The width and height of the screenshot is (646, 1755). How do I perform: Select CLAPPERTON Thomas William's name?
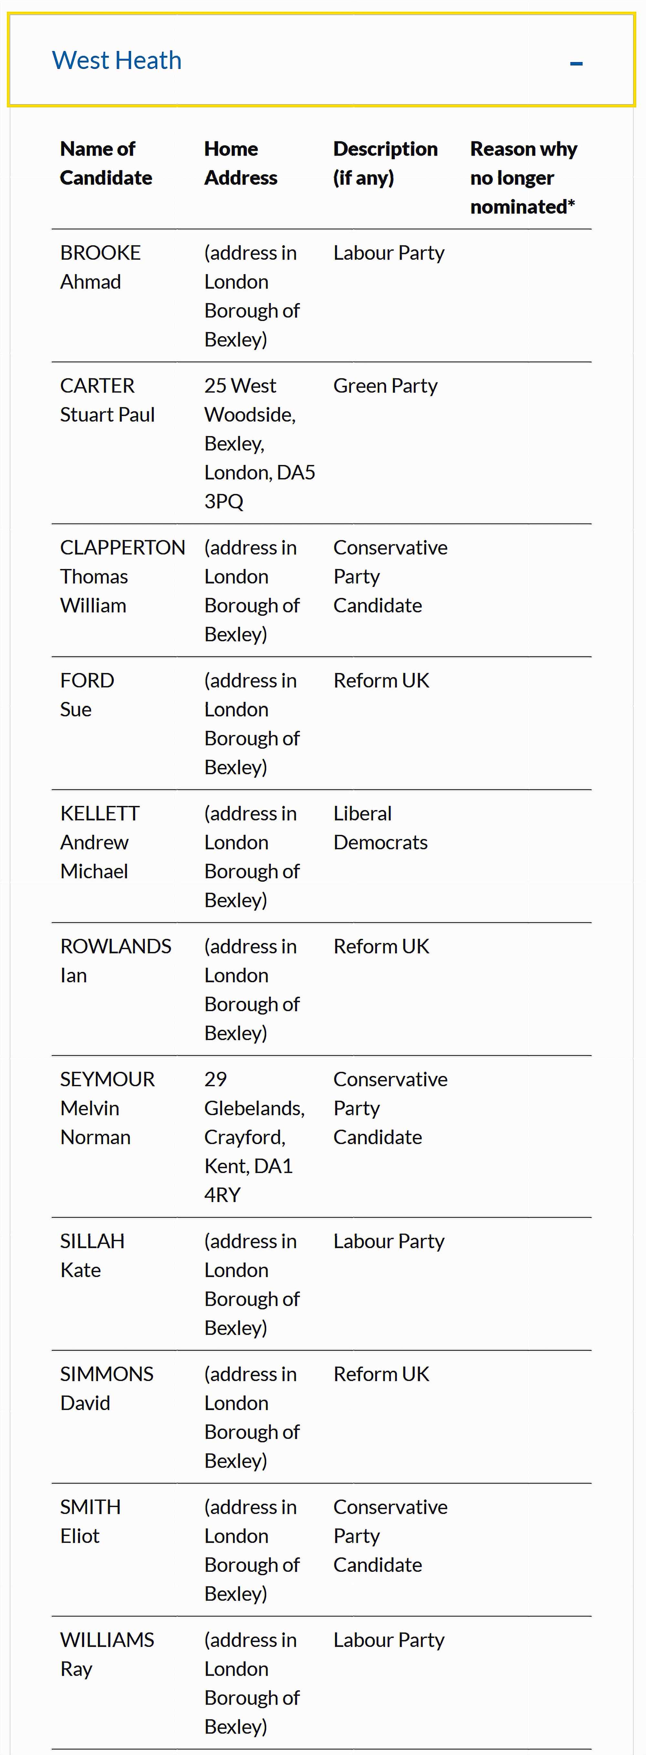pyautogui.click(x=122, y=576)
